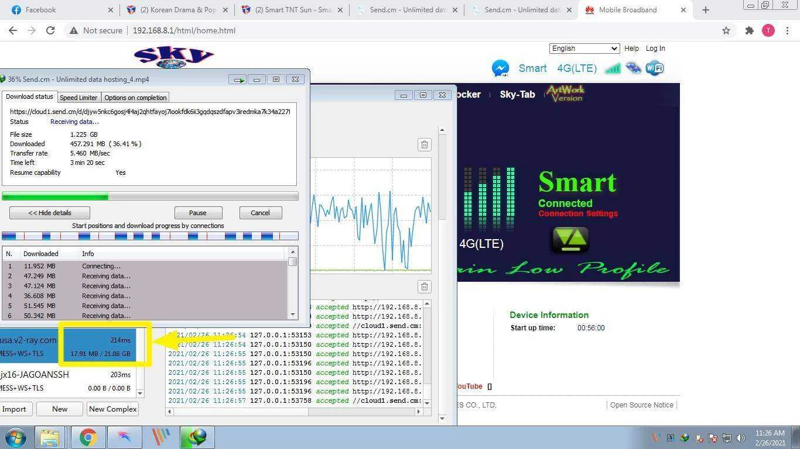The height and width of the screenshot is (449, 800).
Task: Open the Help link
Action: tap(631, 49)
